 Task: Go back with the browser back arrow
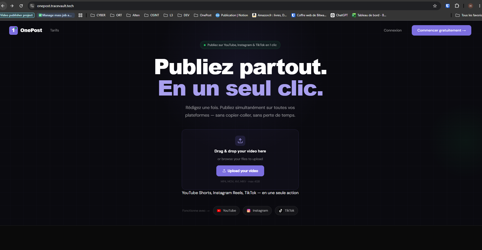(3, 6)
